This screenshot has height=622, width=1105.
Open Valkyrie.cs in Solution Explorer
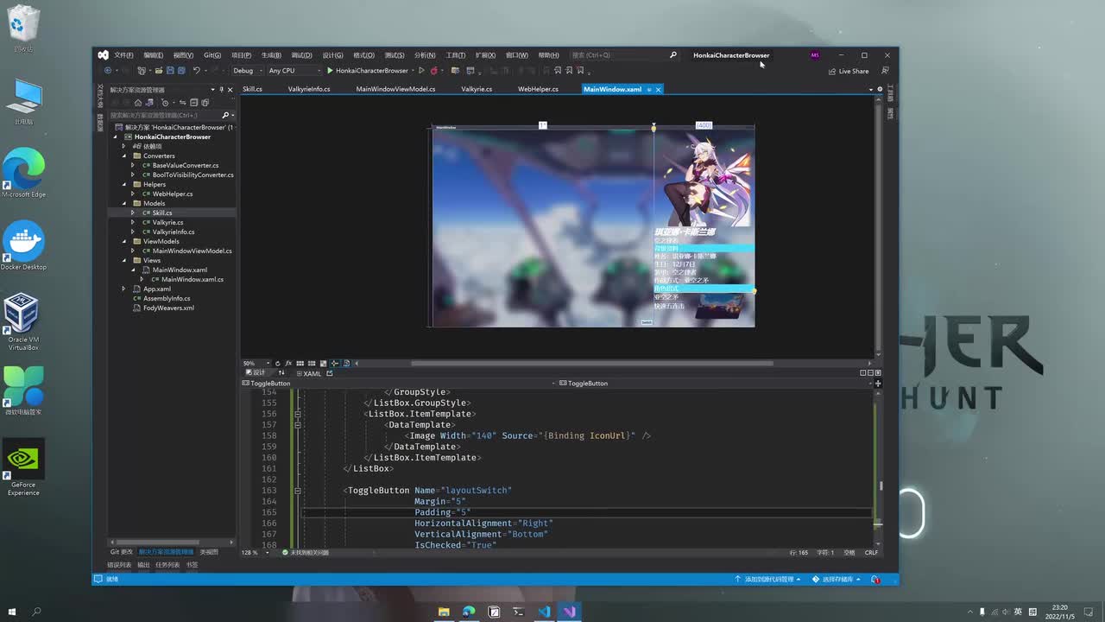[x=167, y=222]
